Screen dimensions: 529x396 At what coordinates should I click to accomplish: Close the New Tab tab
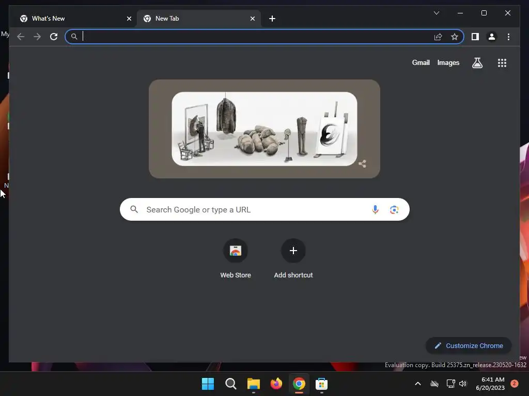click(252, 19)
